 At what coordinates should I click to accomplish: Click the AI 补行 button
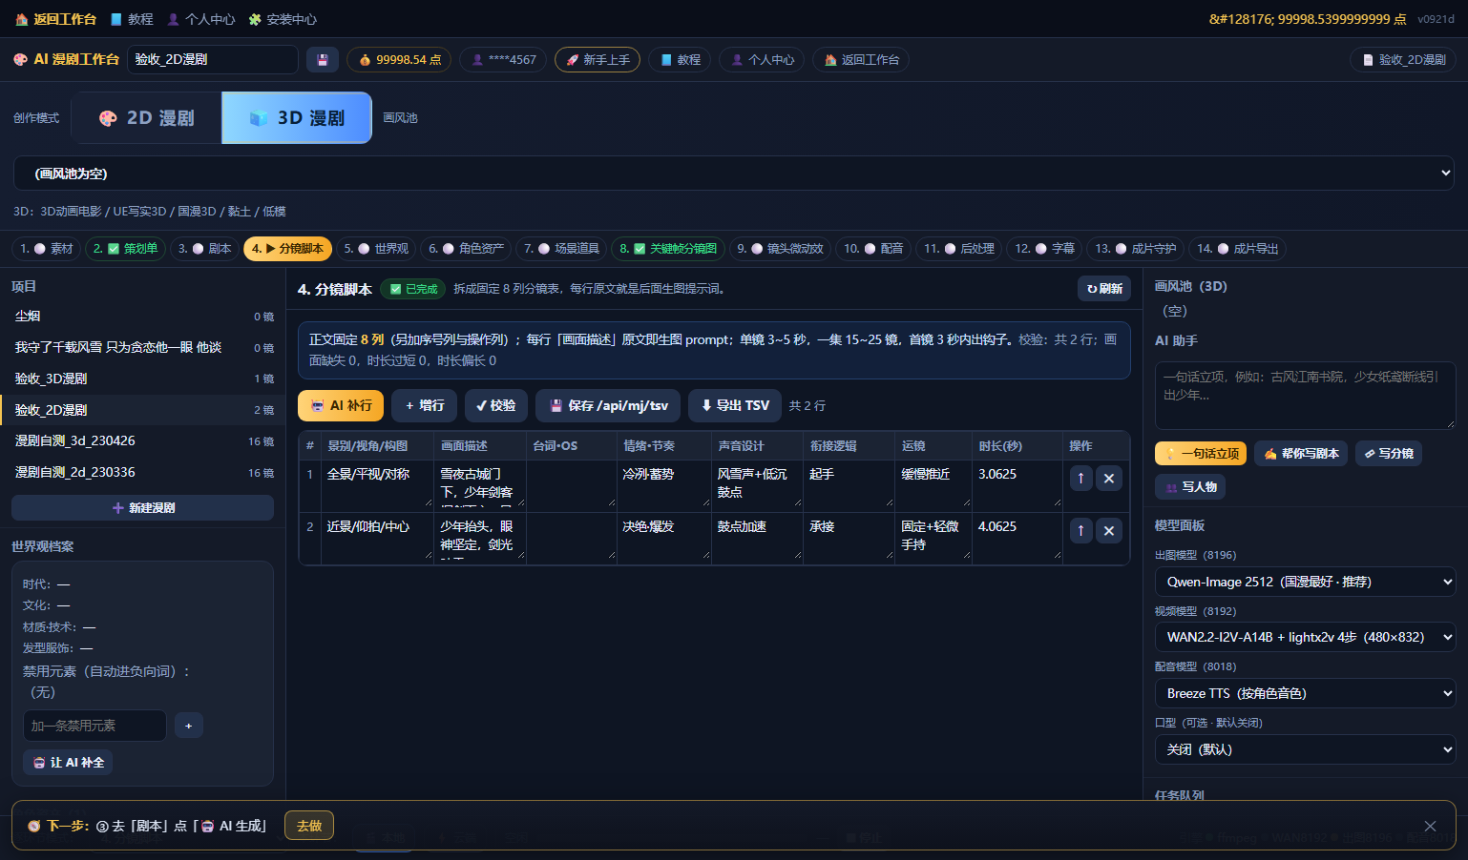(x=341, y=405)
